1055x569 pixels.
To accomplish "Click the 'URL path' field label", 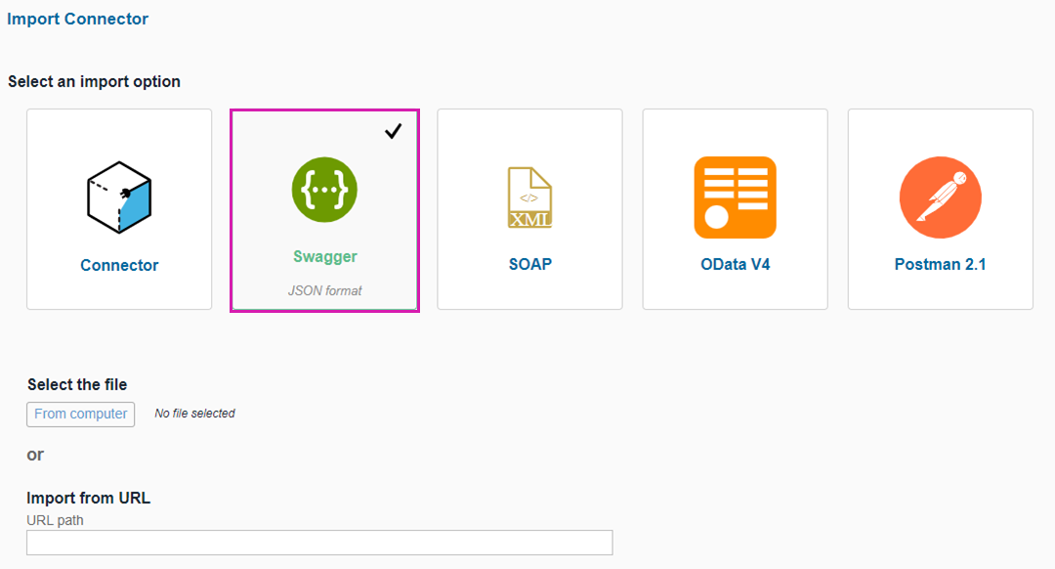I will 55,520.
